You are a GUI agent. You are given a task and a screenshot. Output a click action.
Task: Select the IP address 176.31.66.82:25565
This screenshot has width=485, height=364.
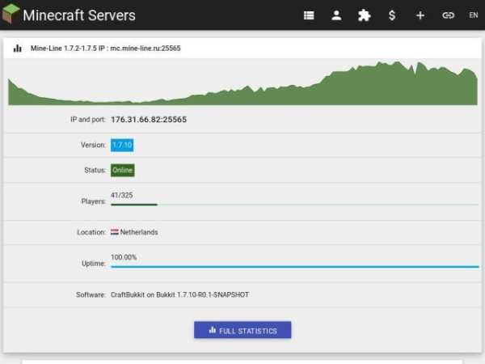click(149, 120)
